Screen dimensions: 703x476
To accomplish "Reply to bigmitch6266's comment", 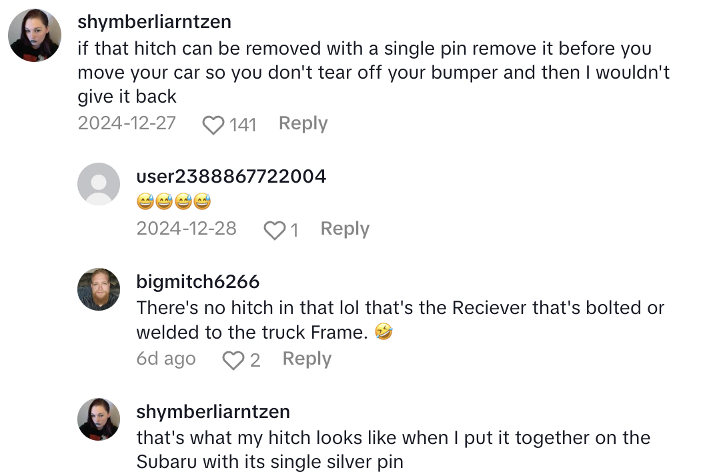I will click(307, 359).
